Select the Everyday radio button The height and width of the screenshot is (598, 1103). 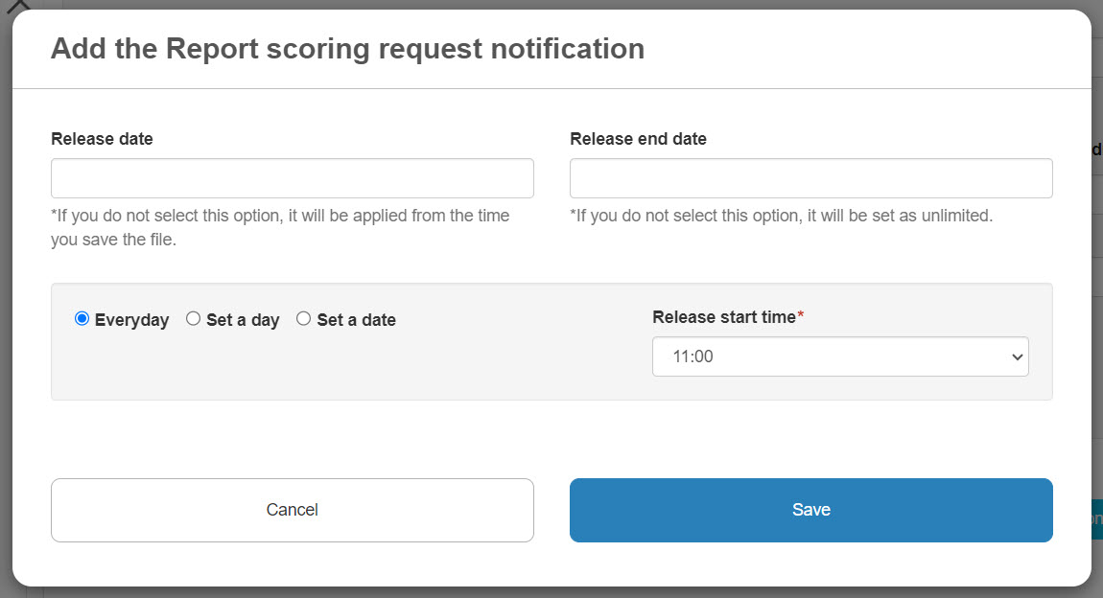(x=82, y=319)
